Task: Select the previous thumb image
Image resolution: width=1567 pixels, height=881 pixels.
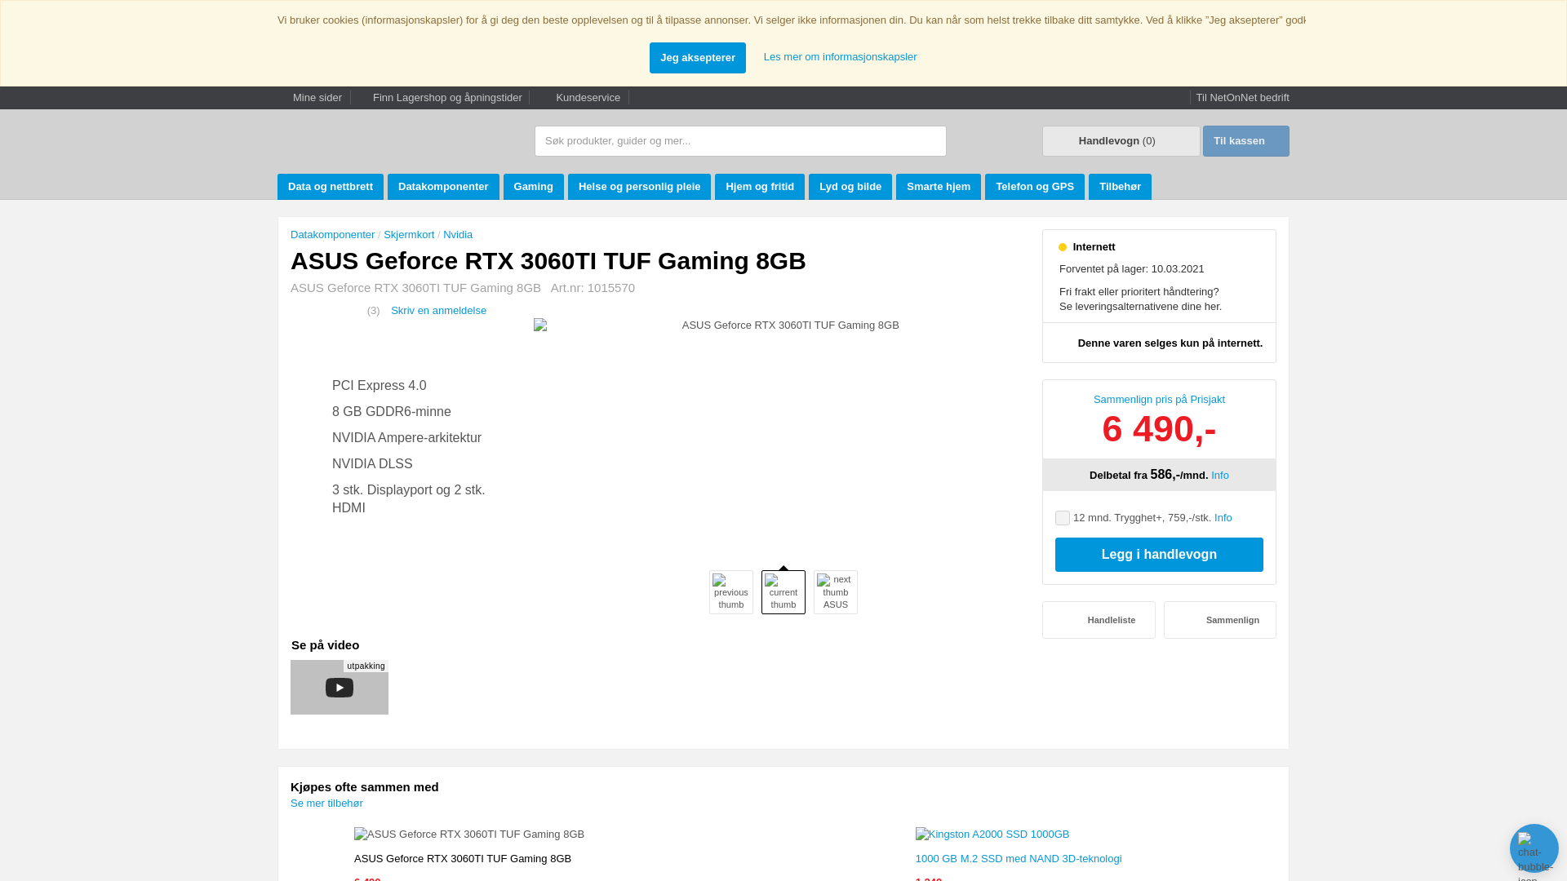Action: (730, 592)
